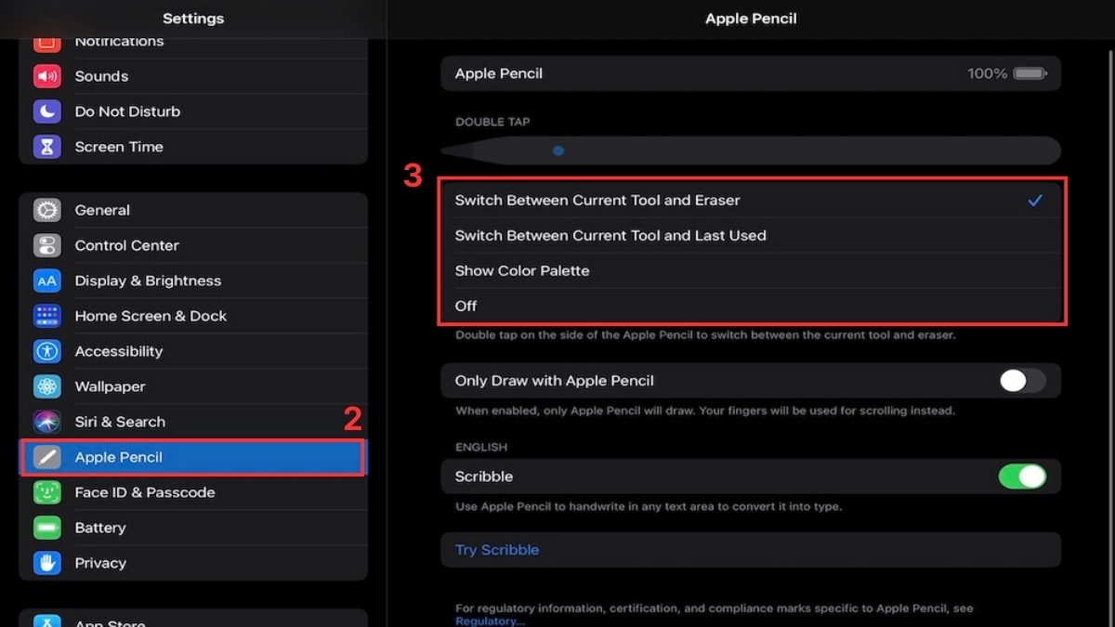Open Privacy settings
Viewport: 1115px width, 627px height.
click(193, 563)
